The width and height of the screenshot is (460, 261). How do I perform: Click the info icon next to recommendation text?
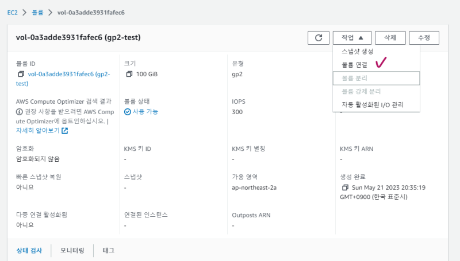point(19,111)
